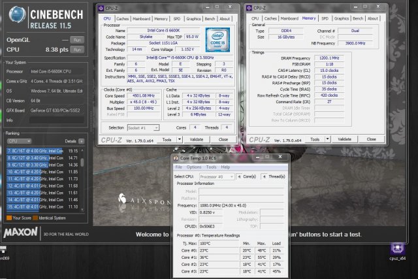Click the CPU-Z icon in the left window's title bar
Image resolution: width=418 pixels, height=279 pixels.
[101, 8]
